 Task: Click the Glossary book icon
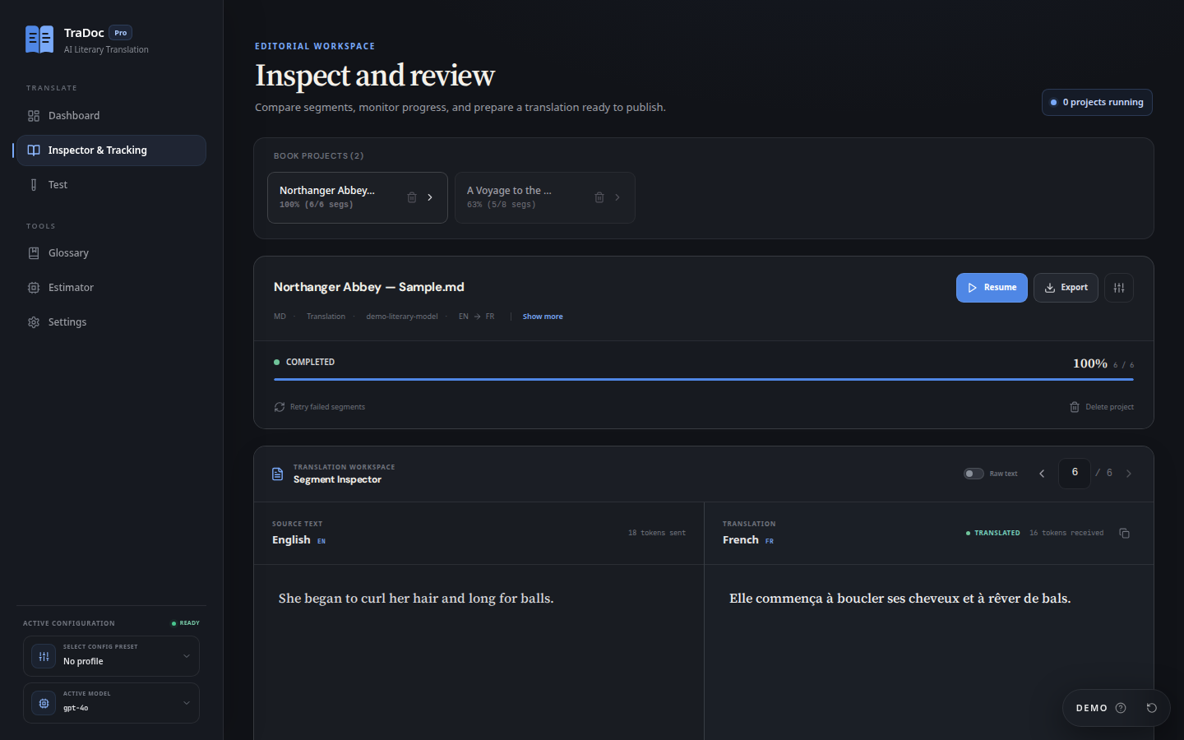(x=34, y=253)
